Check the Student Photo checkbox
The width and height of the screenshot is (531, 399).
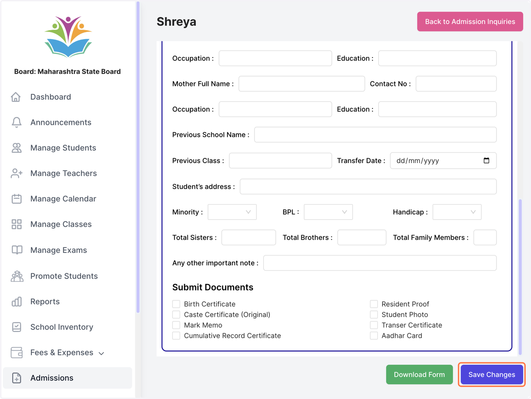[374, 315]
